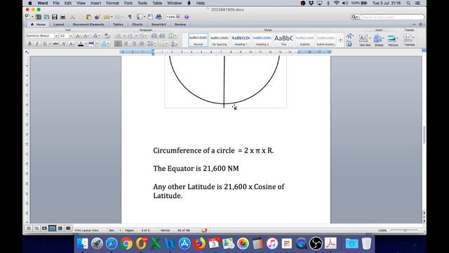Image resolution: width=449 pixels, height=253 pixels.
Task: Click the Clear Formatting eraser icon
Action: [x=107, y=36]
